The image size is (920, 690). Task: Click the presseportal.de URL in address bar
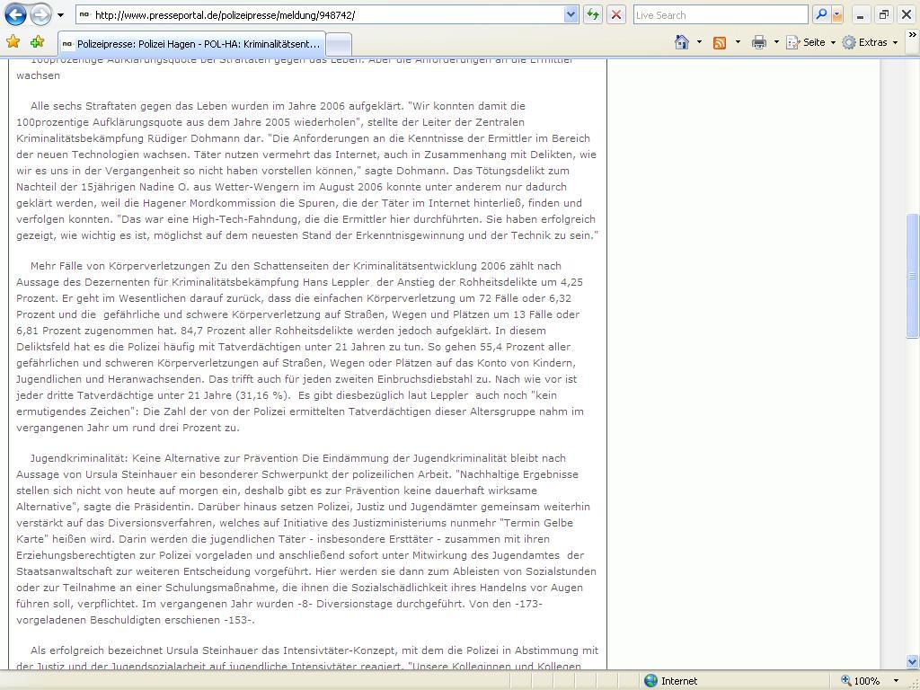coord(225,15)
